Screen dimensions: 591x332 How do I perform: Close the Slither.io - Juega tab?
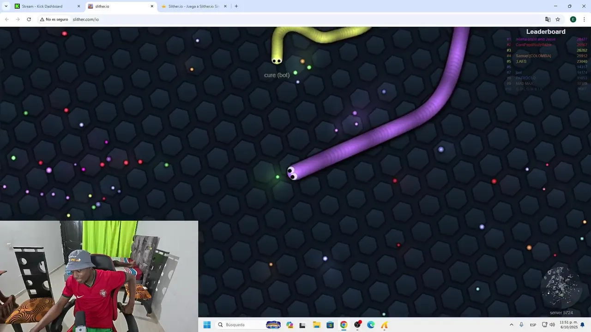point(225,6)
